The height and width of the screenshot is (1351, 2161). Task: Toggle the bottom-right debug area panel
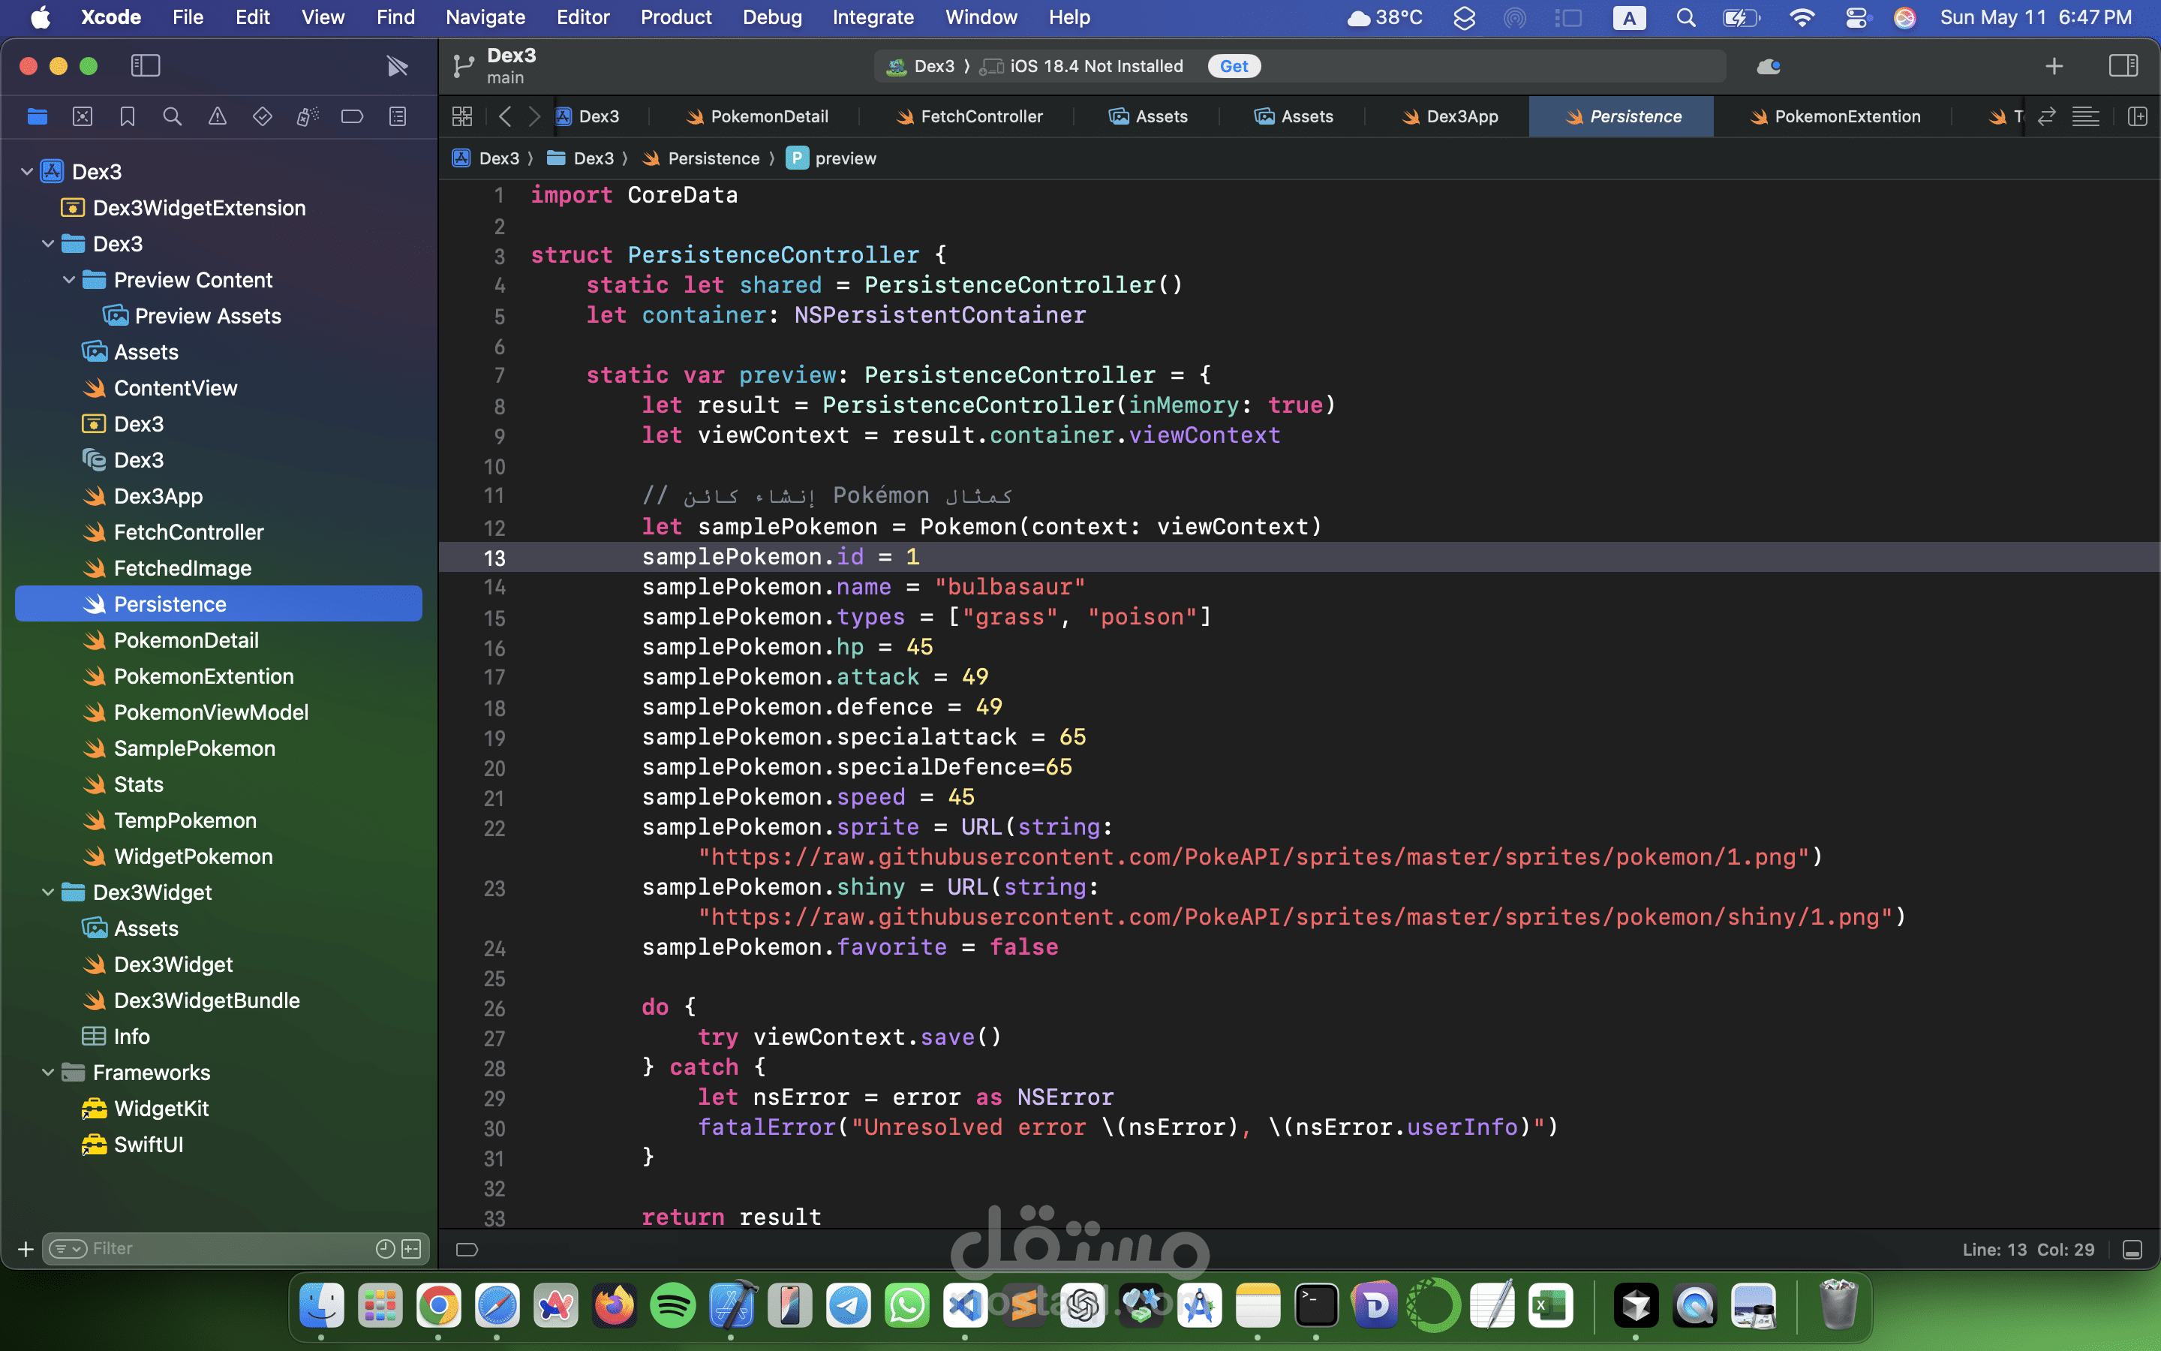(2132, 1249)
